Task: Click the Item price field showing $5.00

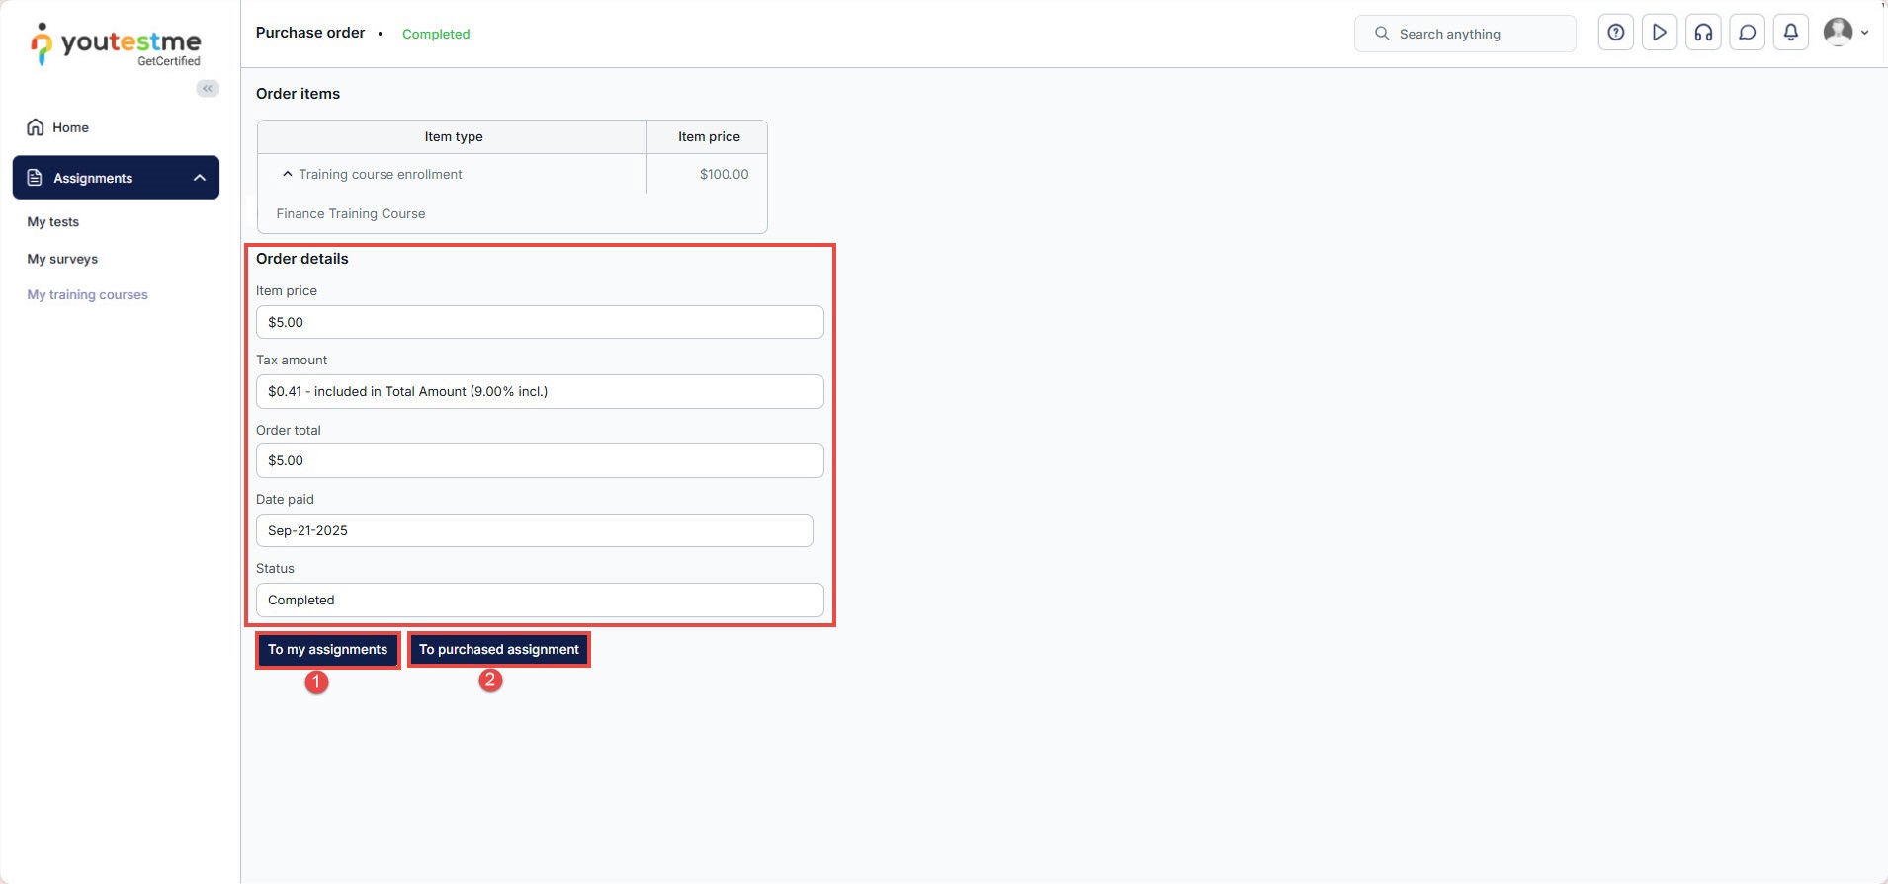Action: 540,322
